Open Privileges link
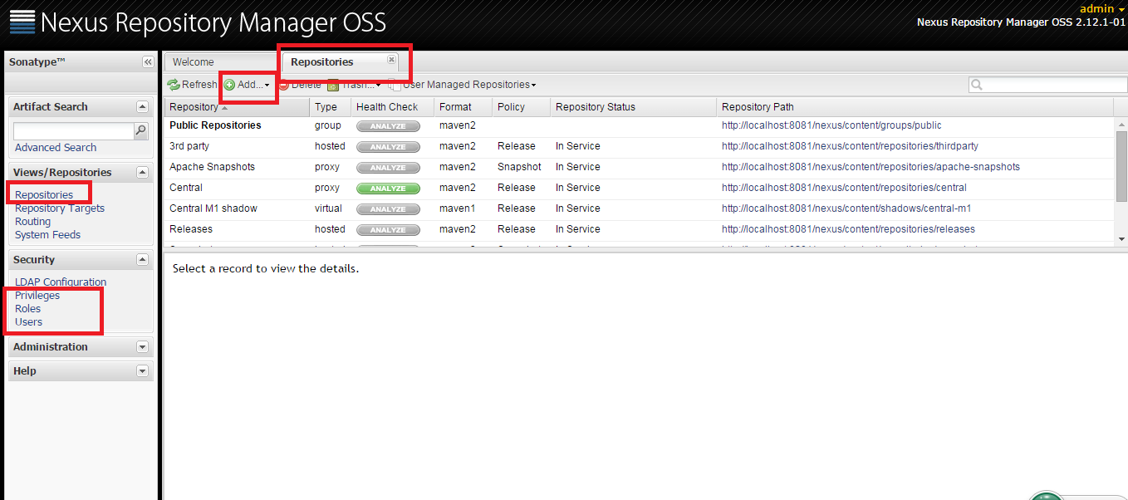Screen dimensions: 1128x500 (37, 296)
